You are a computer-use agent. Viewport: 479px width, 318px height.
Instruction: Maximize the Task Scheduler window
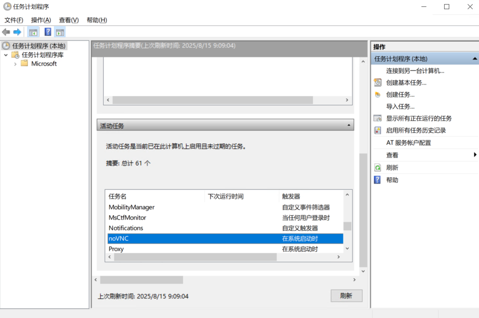click(x=447, y=7)
